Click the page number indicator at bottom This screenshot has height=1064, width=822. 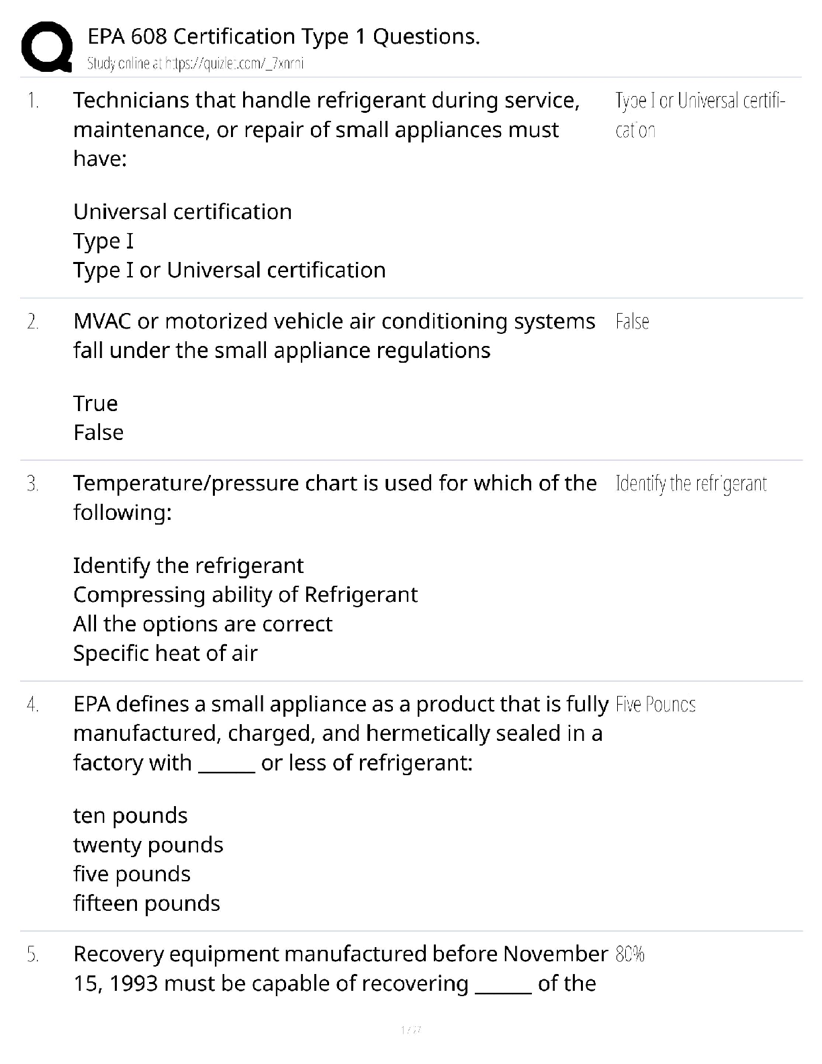[410, 1030]
